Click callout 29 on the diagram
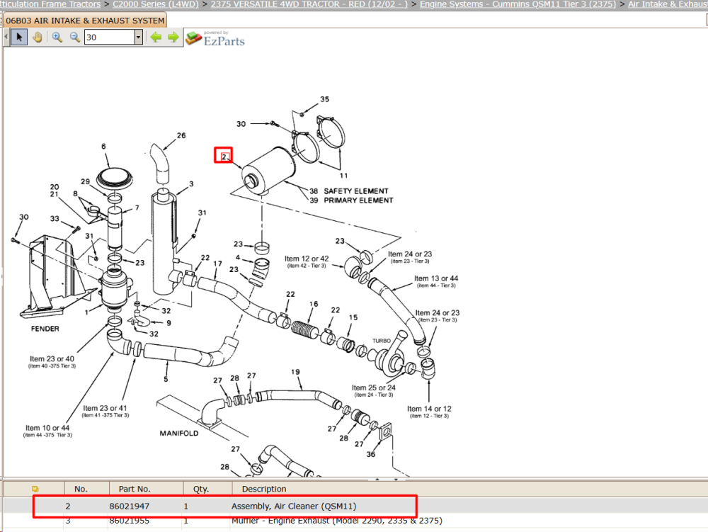 click(86, 181)
